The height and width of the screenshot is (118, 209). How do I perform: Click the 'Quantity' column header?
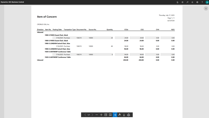coord(110,29)
